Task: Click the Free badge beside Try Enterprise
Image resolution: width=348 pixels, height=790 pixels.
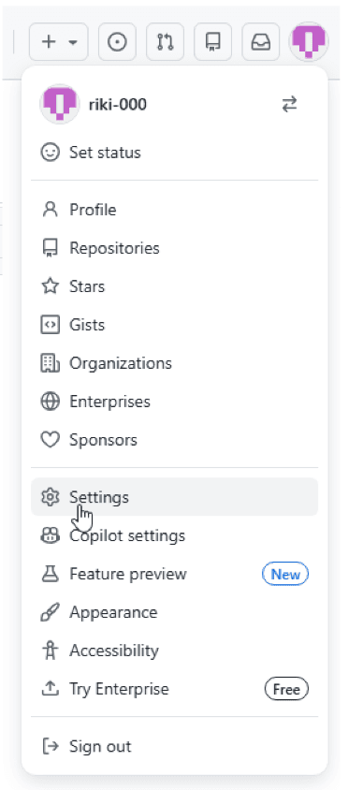Action: click(286, 689)
